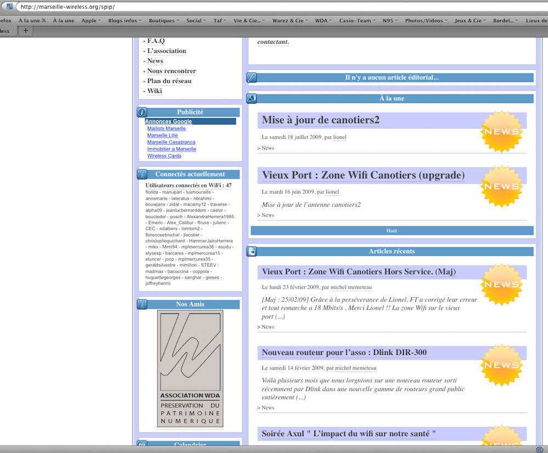Screen dimensions: 548x453
Task: Click the NEWS badge on Mise à jour de canotiers2
Action: [501, 132]
